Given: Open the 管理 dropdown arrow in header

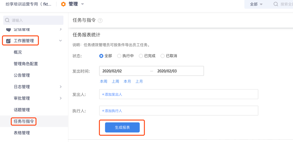Looking at the screenshot, I should tap(82, 4).
